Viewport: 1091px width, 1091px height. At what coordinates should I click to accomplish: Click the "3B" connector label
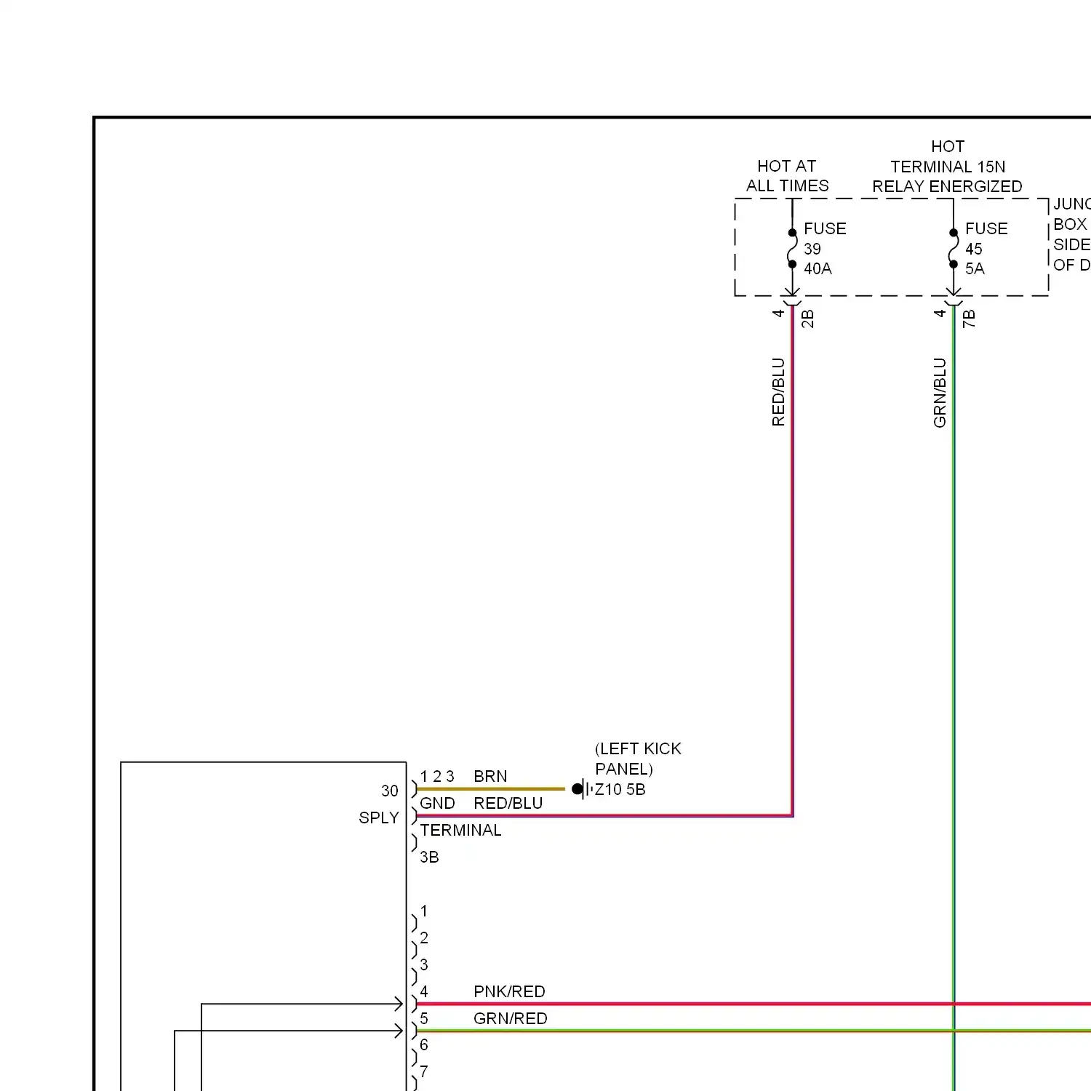[x=429, y=857]
